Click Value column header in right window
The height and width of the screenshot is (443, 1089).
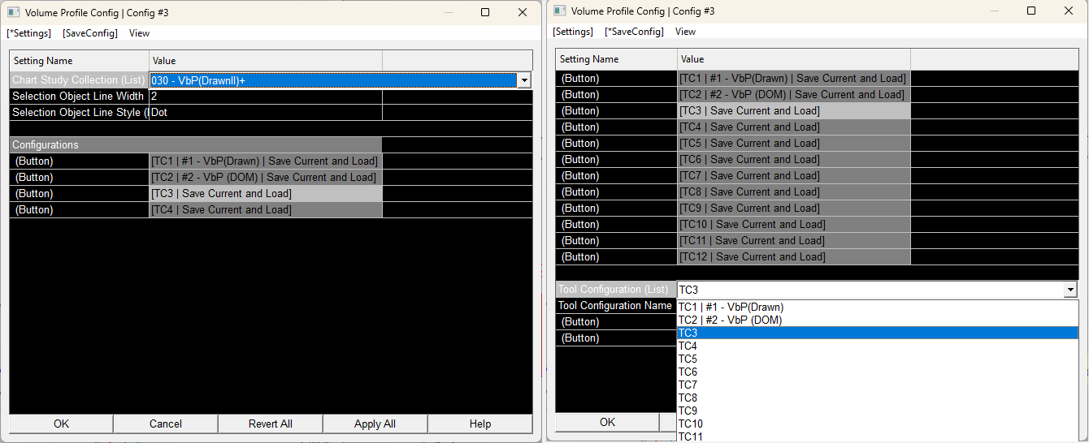tap(794, 59)
